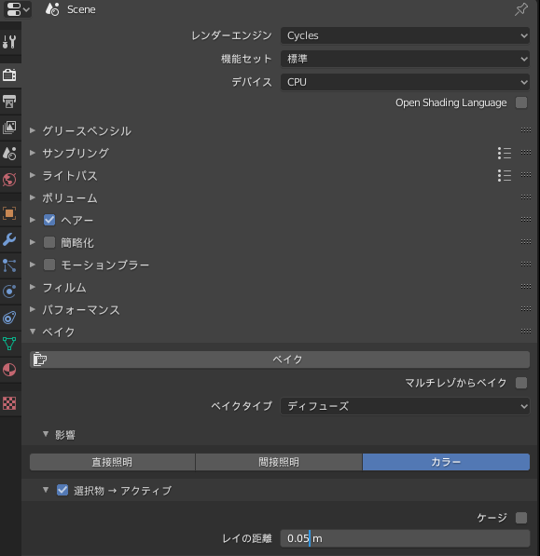Expand the ボリューム panel

point(33,197)
